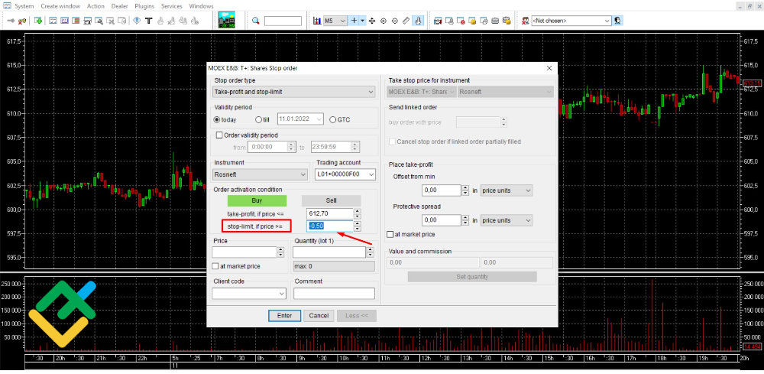The width and height of the screenshot is (764, 374).
Task: Click the envelope messages icon
Action: pyautogui.click(x=495, y=21)
